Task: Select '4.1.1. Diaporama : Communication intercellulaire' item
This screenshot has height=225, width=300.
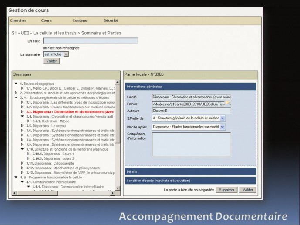Action: (68, 187)
